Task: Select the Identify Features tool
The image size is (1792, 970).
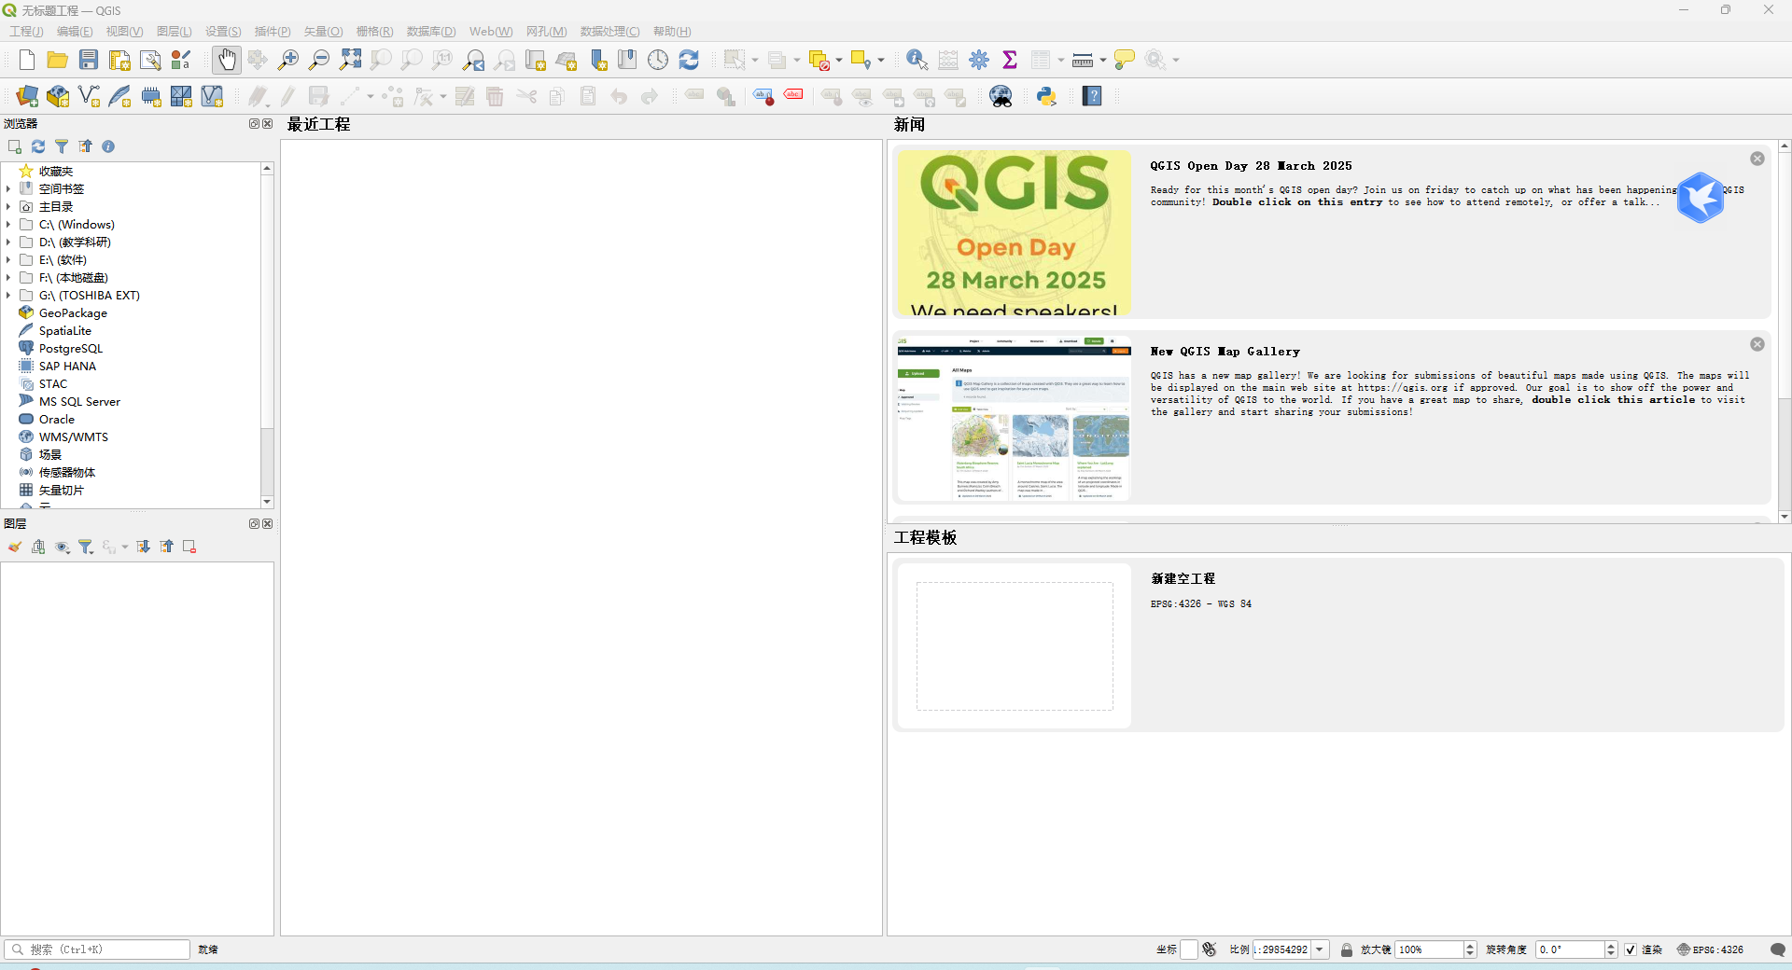Action: click(x=917, y=60)
